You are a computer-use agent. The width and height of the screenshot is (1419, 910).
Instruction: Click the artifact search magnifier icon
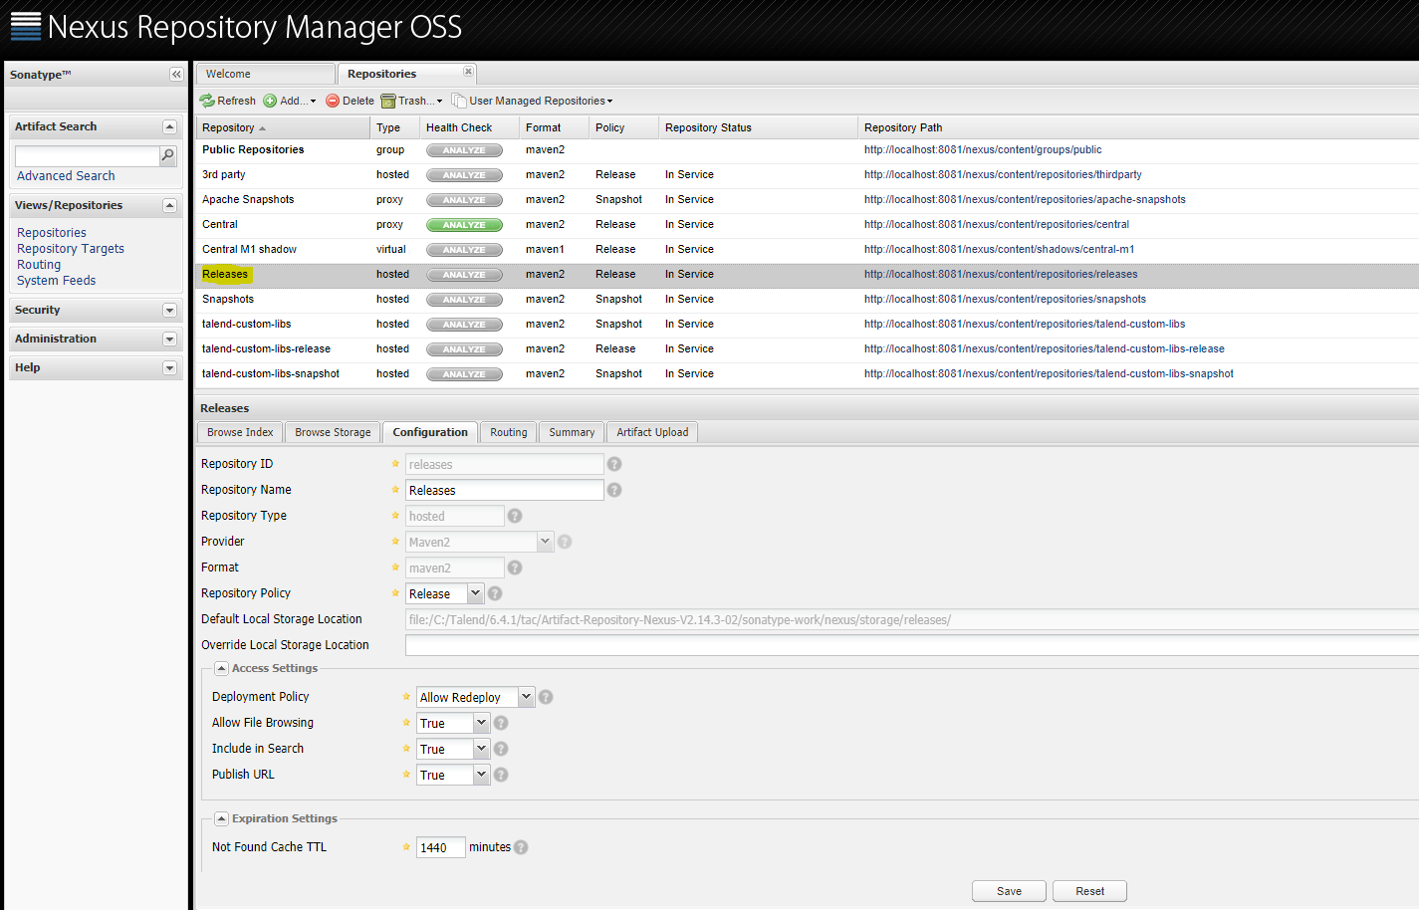pyautogui.click(x=168, y=155)
